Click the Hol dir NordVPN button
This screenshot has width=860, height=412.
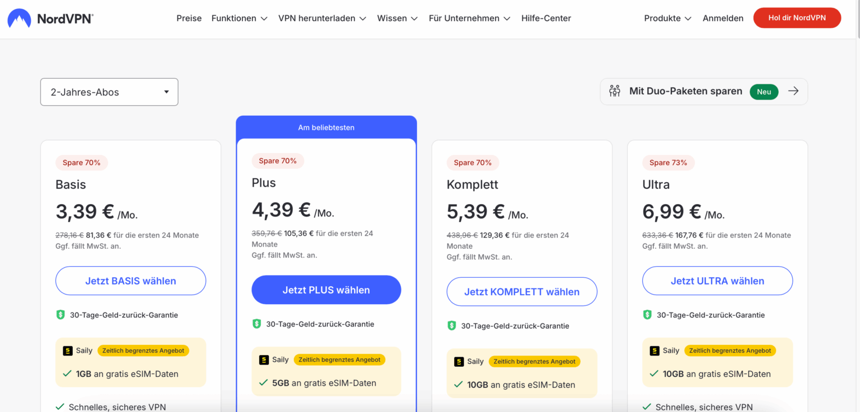pyautogui.click(x=797, y=18)
